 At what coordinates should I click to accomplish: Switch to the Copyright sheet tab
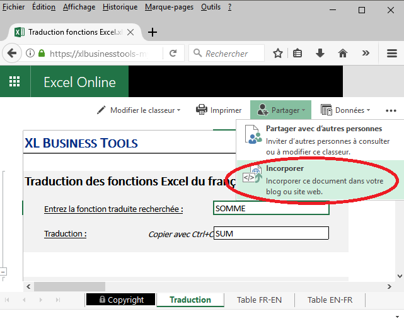point(121,300)
